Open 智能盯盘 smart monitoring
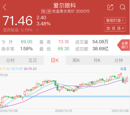Screen dimensions: 130x115 [115, 20]
